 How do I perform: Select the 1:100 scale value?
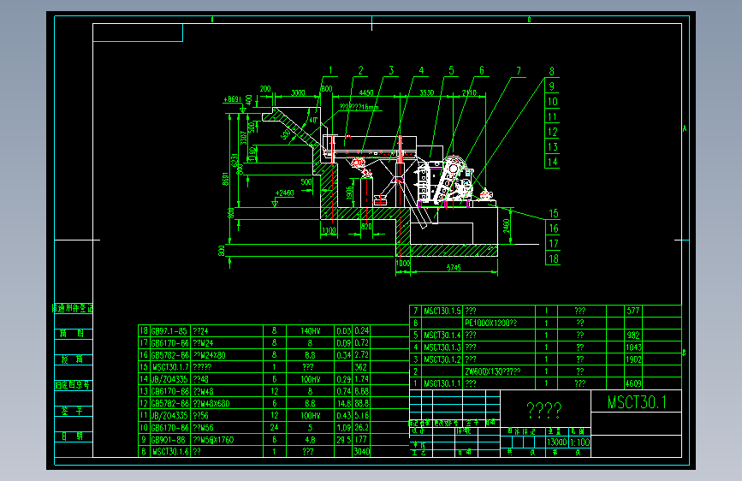[579, 442]
